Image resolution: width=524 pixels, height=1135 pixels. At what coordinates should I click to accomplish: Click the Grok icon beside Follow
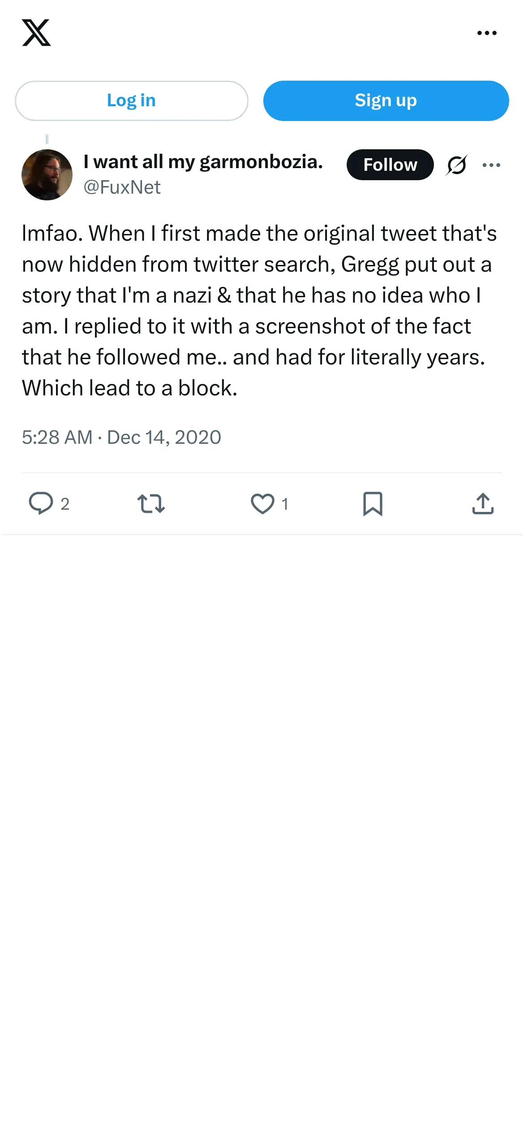[x=456, y=165]
